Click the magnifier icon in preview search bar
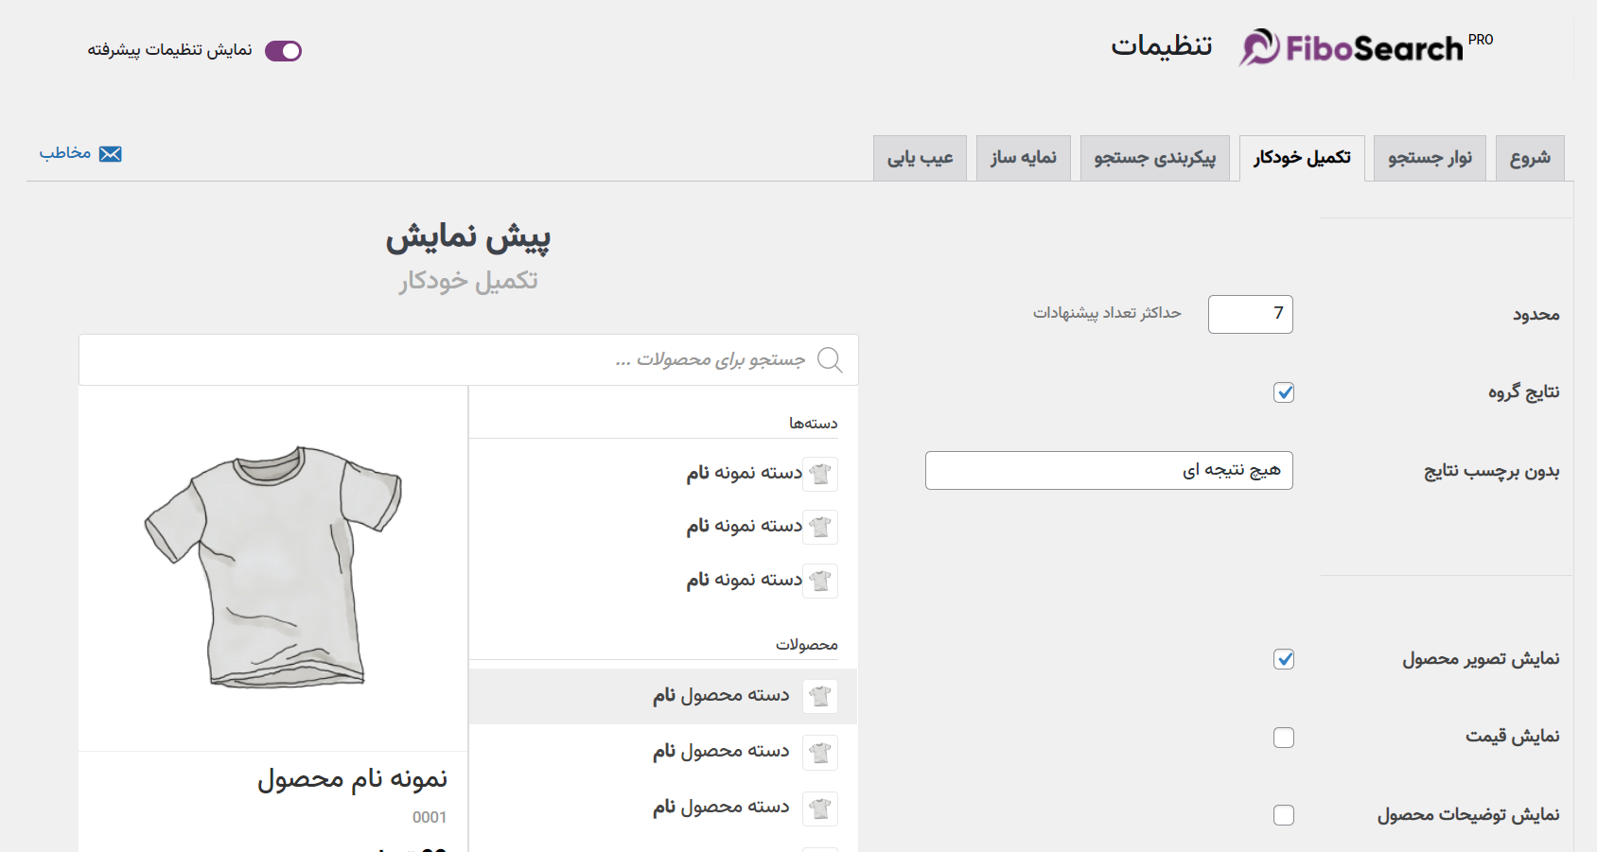The image size is (1597, 852). tap(830, 359)
